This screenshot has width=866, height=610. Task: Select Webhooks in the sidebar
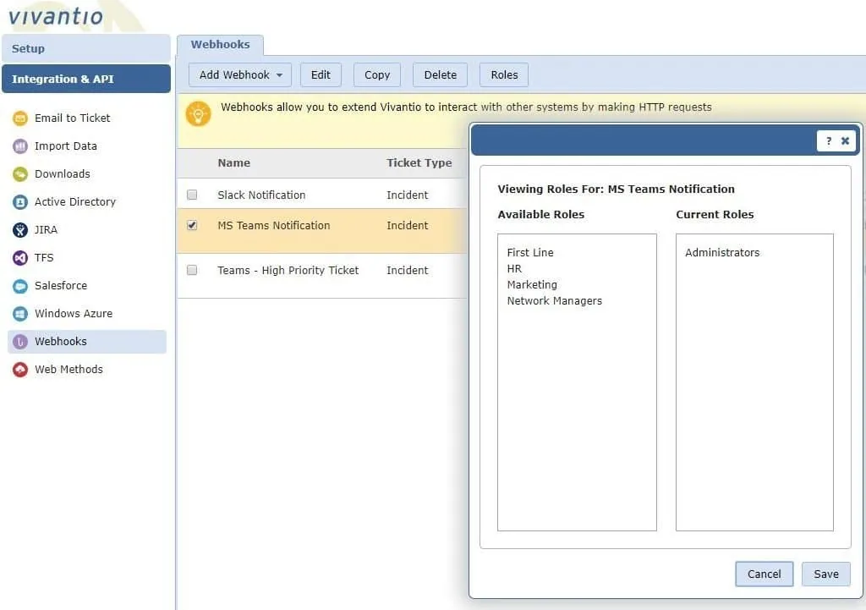pyautogui.click(x=87, y=342)
